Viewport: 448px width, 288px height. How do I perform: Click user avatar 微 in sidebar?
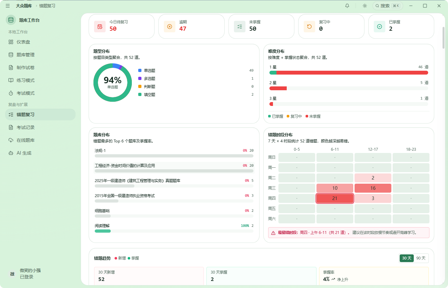click(12, 274)
